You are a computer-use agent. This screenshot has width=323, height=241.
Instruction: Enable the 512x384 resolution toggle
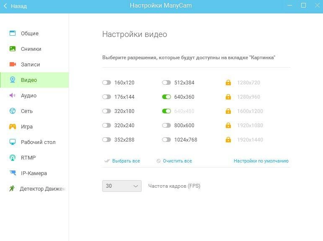click(166, 83)
